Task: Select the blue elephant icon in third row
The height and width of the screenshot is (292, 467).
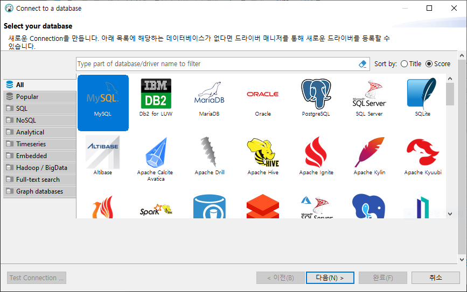Action: tap(369, 206)
